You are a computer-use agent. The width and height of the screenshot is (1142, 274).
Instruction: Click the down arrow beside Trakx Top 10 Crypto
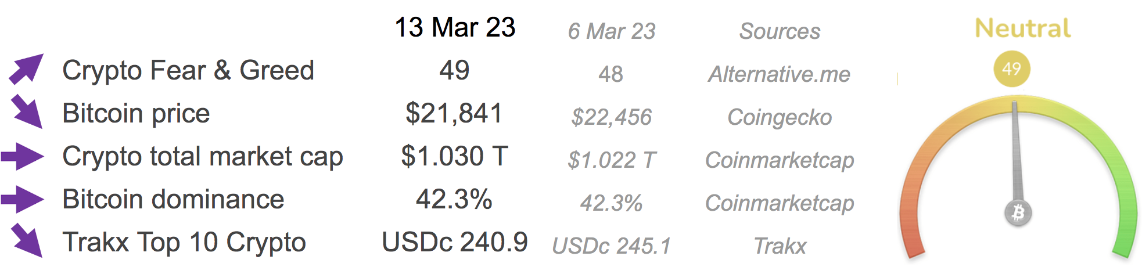click(27, 240)
